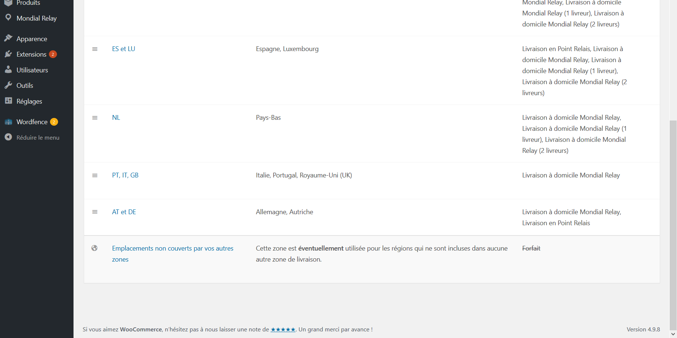Grab the drag handle for NL zone
Image resolution: width=677 pixels, height=338 pixels.
(95, 118)
